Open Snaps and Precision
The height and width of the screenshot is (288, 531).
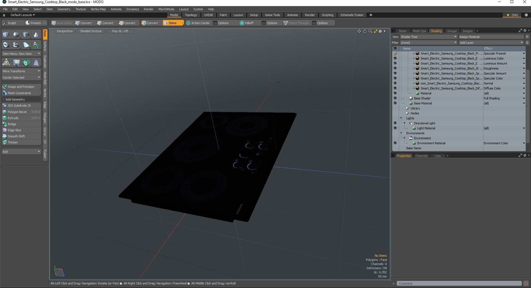point(21,87)
